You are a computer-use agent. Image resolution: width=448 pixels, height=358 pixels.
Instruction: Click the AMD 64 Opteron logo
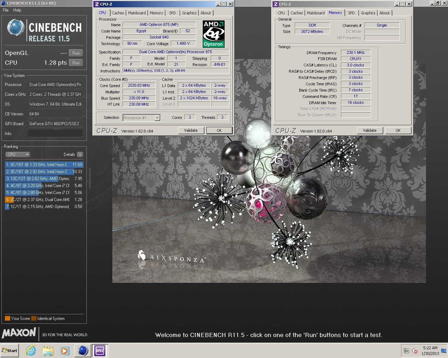213,34
